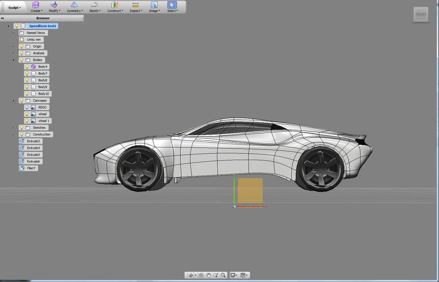The image size is (439, 282).
Task: Hide the REGO canvas lightbulb
Action: click(27, 107)
